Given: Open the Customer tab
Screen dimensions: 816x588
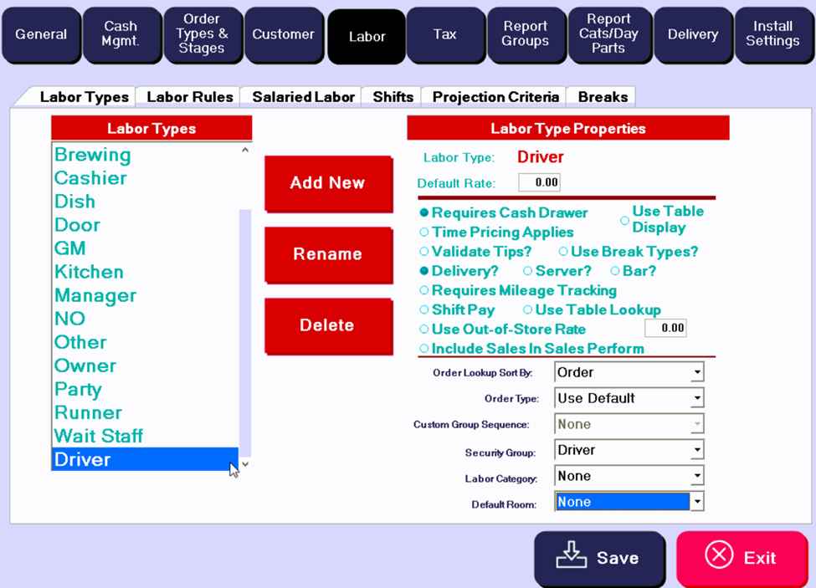Looking at the screenshot, I should click(x=284, y=34).
